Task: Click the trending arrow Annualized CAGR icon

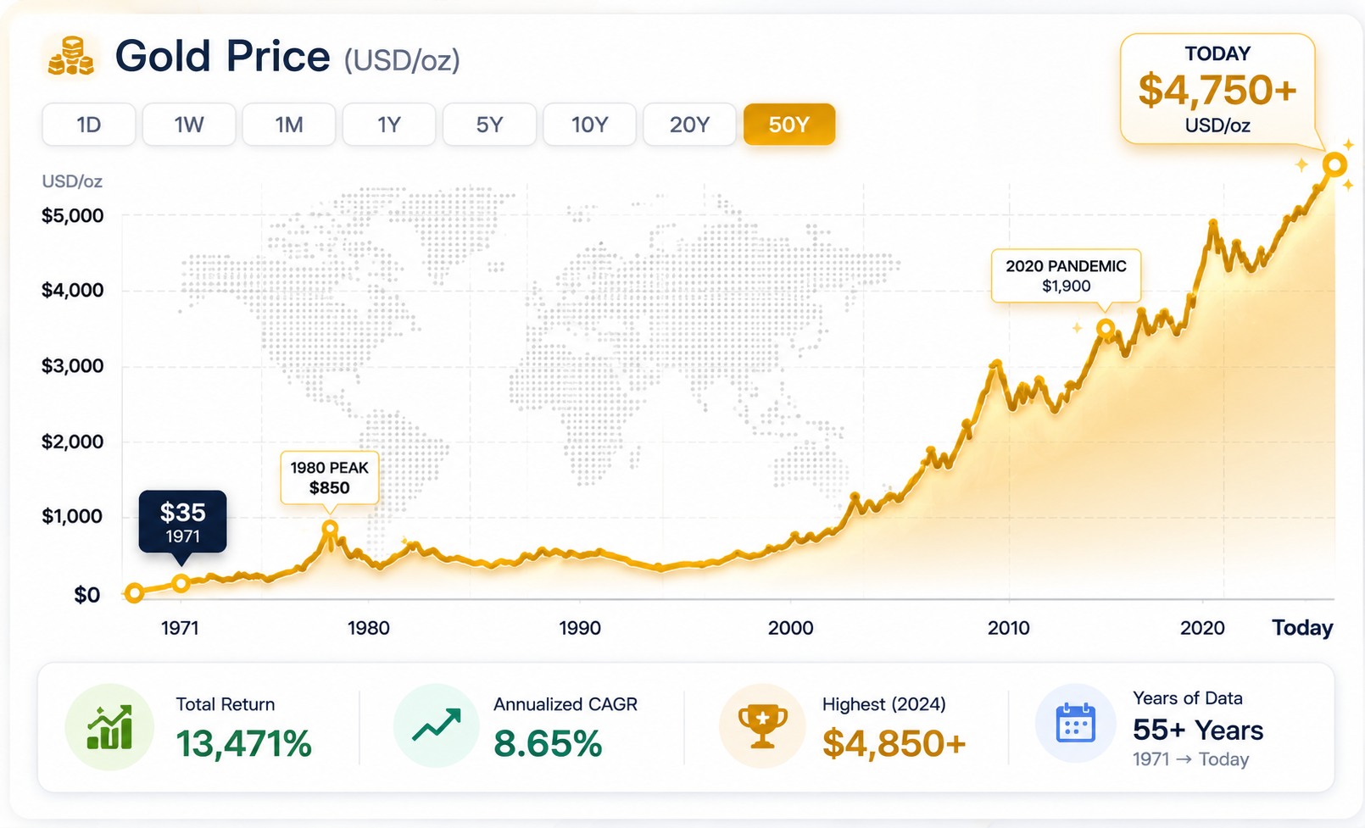Action: click(436, 726)
